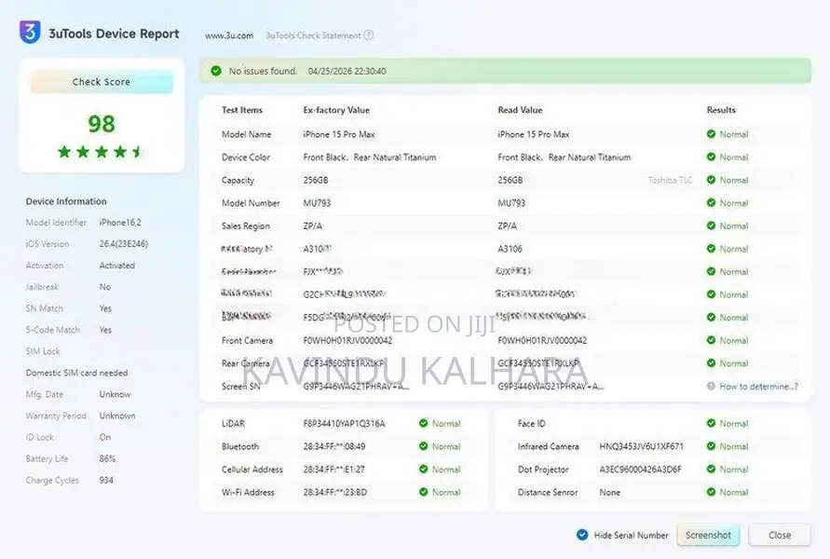This screenshot has height=559, width=830.
Task: Open the How to determine link
Action: (x=758, y=387)
